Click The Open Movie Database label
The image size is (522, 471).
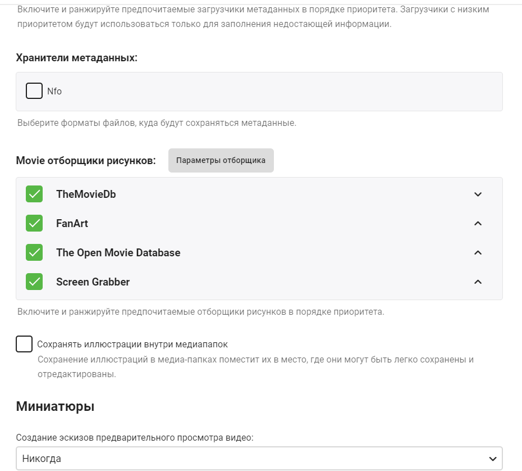118,253
